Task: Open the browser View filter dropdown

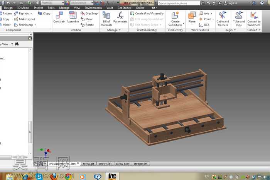Action: pos(12,44)
